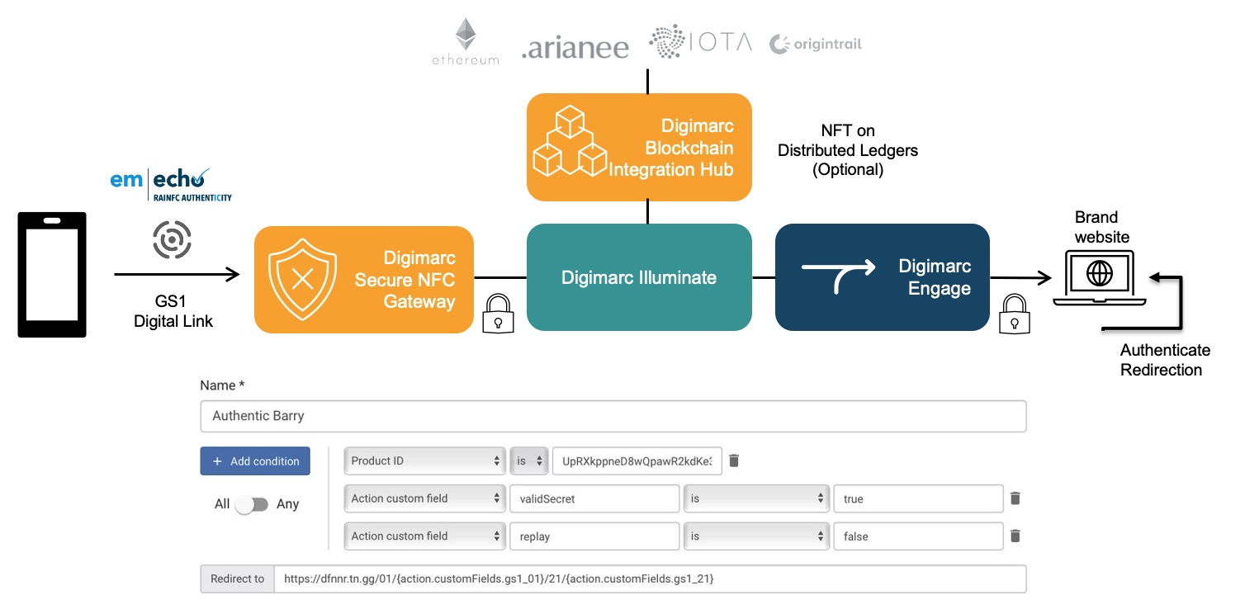The image size is (1245, 614).
Task: Click the smartphone icon
Action: pos(52,275)
